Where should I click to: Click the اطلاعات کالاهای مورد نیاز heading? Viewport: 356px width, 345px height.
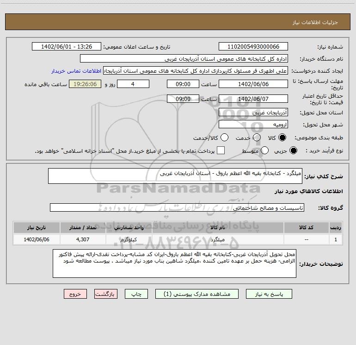click(x=308, y=191)
